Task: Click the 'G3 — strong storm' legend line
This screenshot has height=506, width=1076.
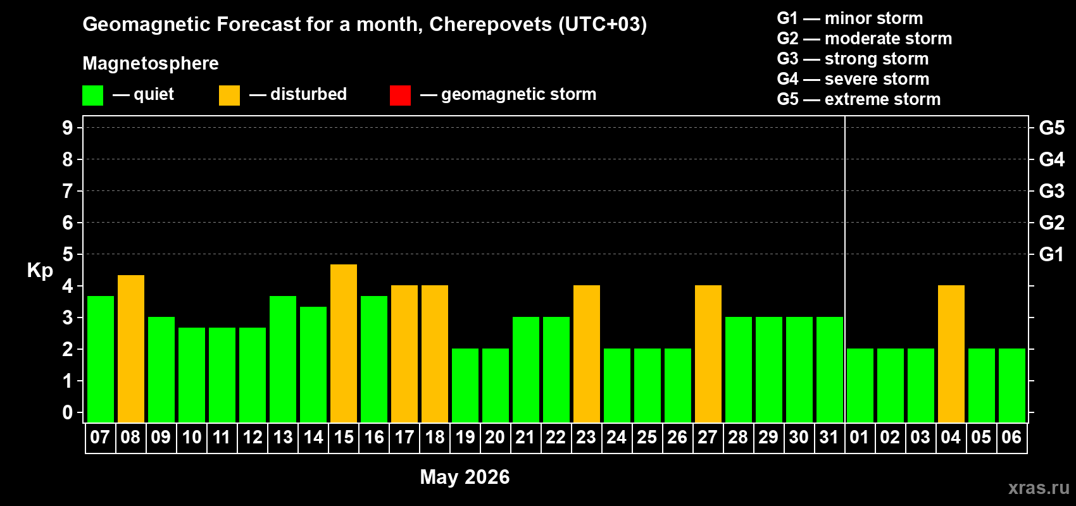Action: (853, 59)
